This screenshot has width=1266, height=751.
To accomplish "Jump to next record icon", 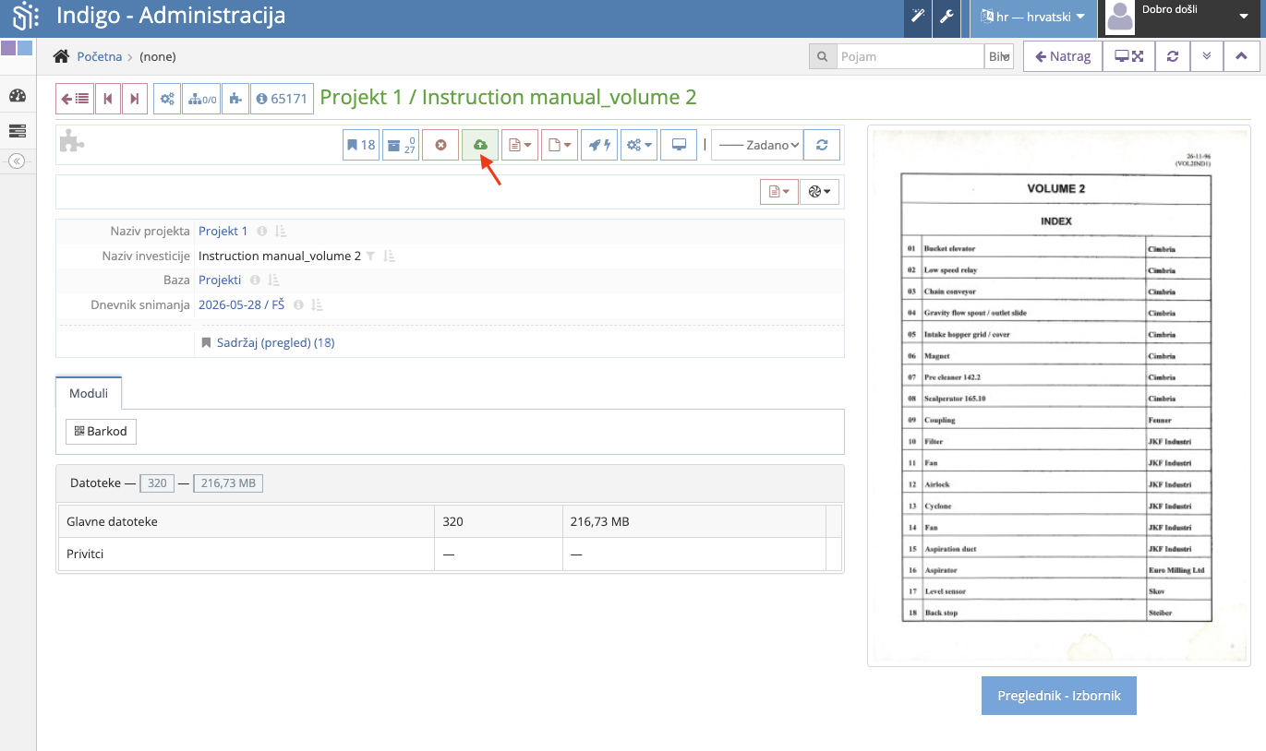I will (135, 99).
